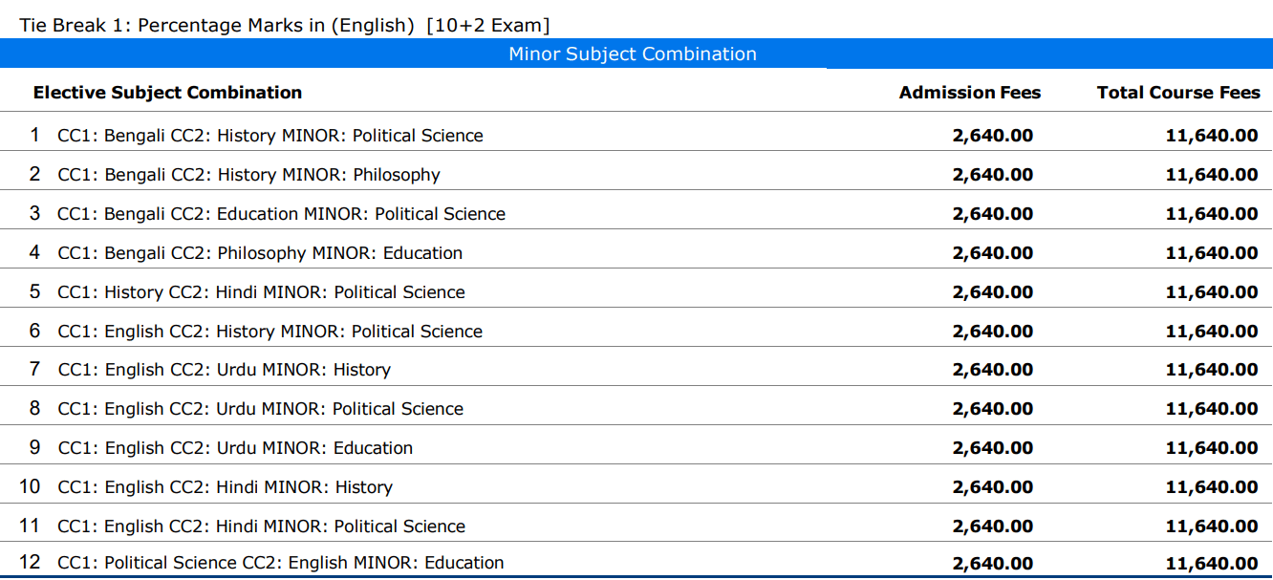The height and width of the screenshot is (580, 1273).
Task: Select the Total Course Fees column header
Action: click(1177, 93)
